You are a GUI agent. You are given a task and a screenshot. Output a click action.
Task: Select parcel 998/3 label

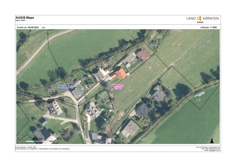(x=112, y=62)
